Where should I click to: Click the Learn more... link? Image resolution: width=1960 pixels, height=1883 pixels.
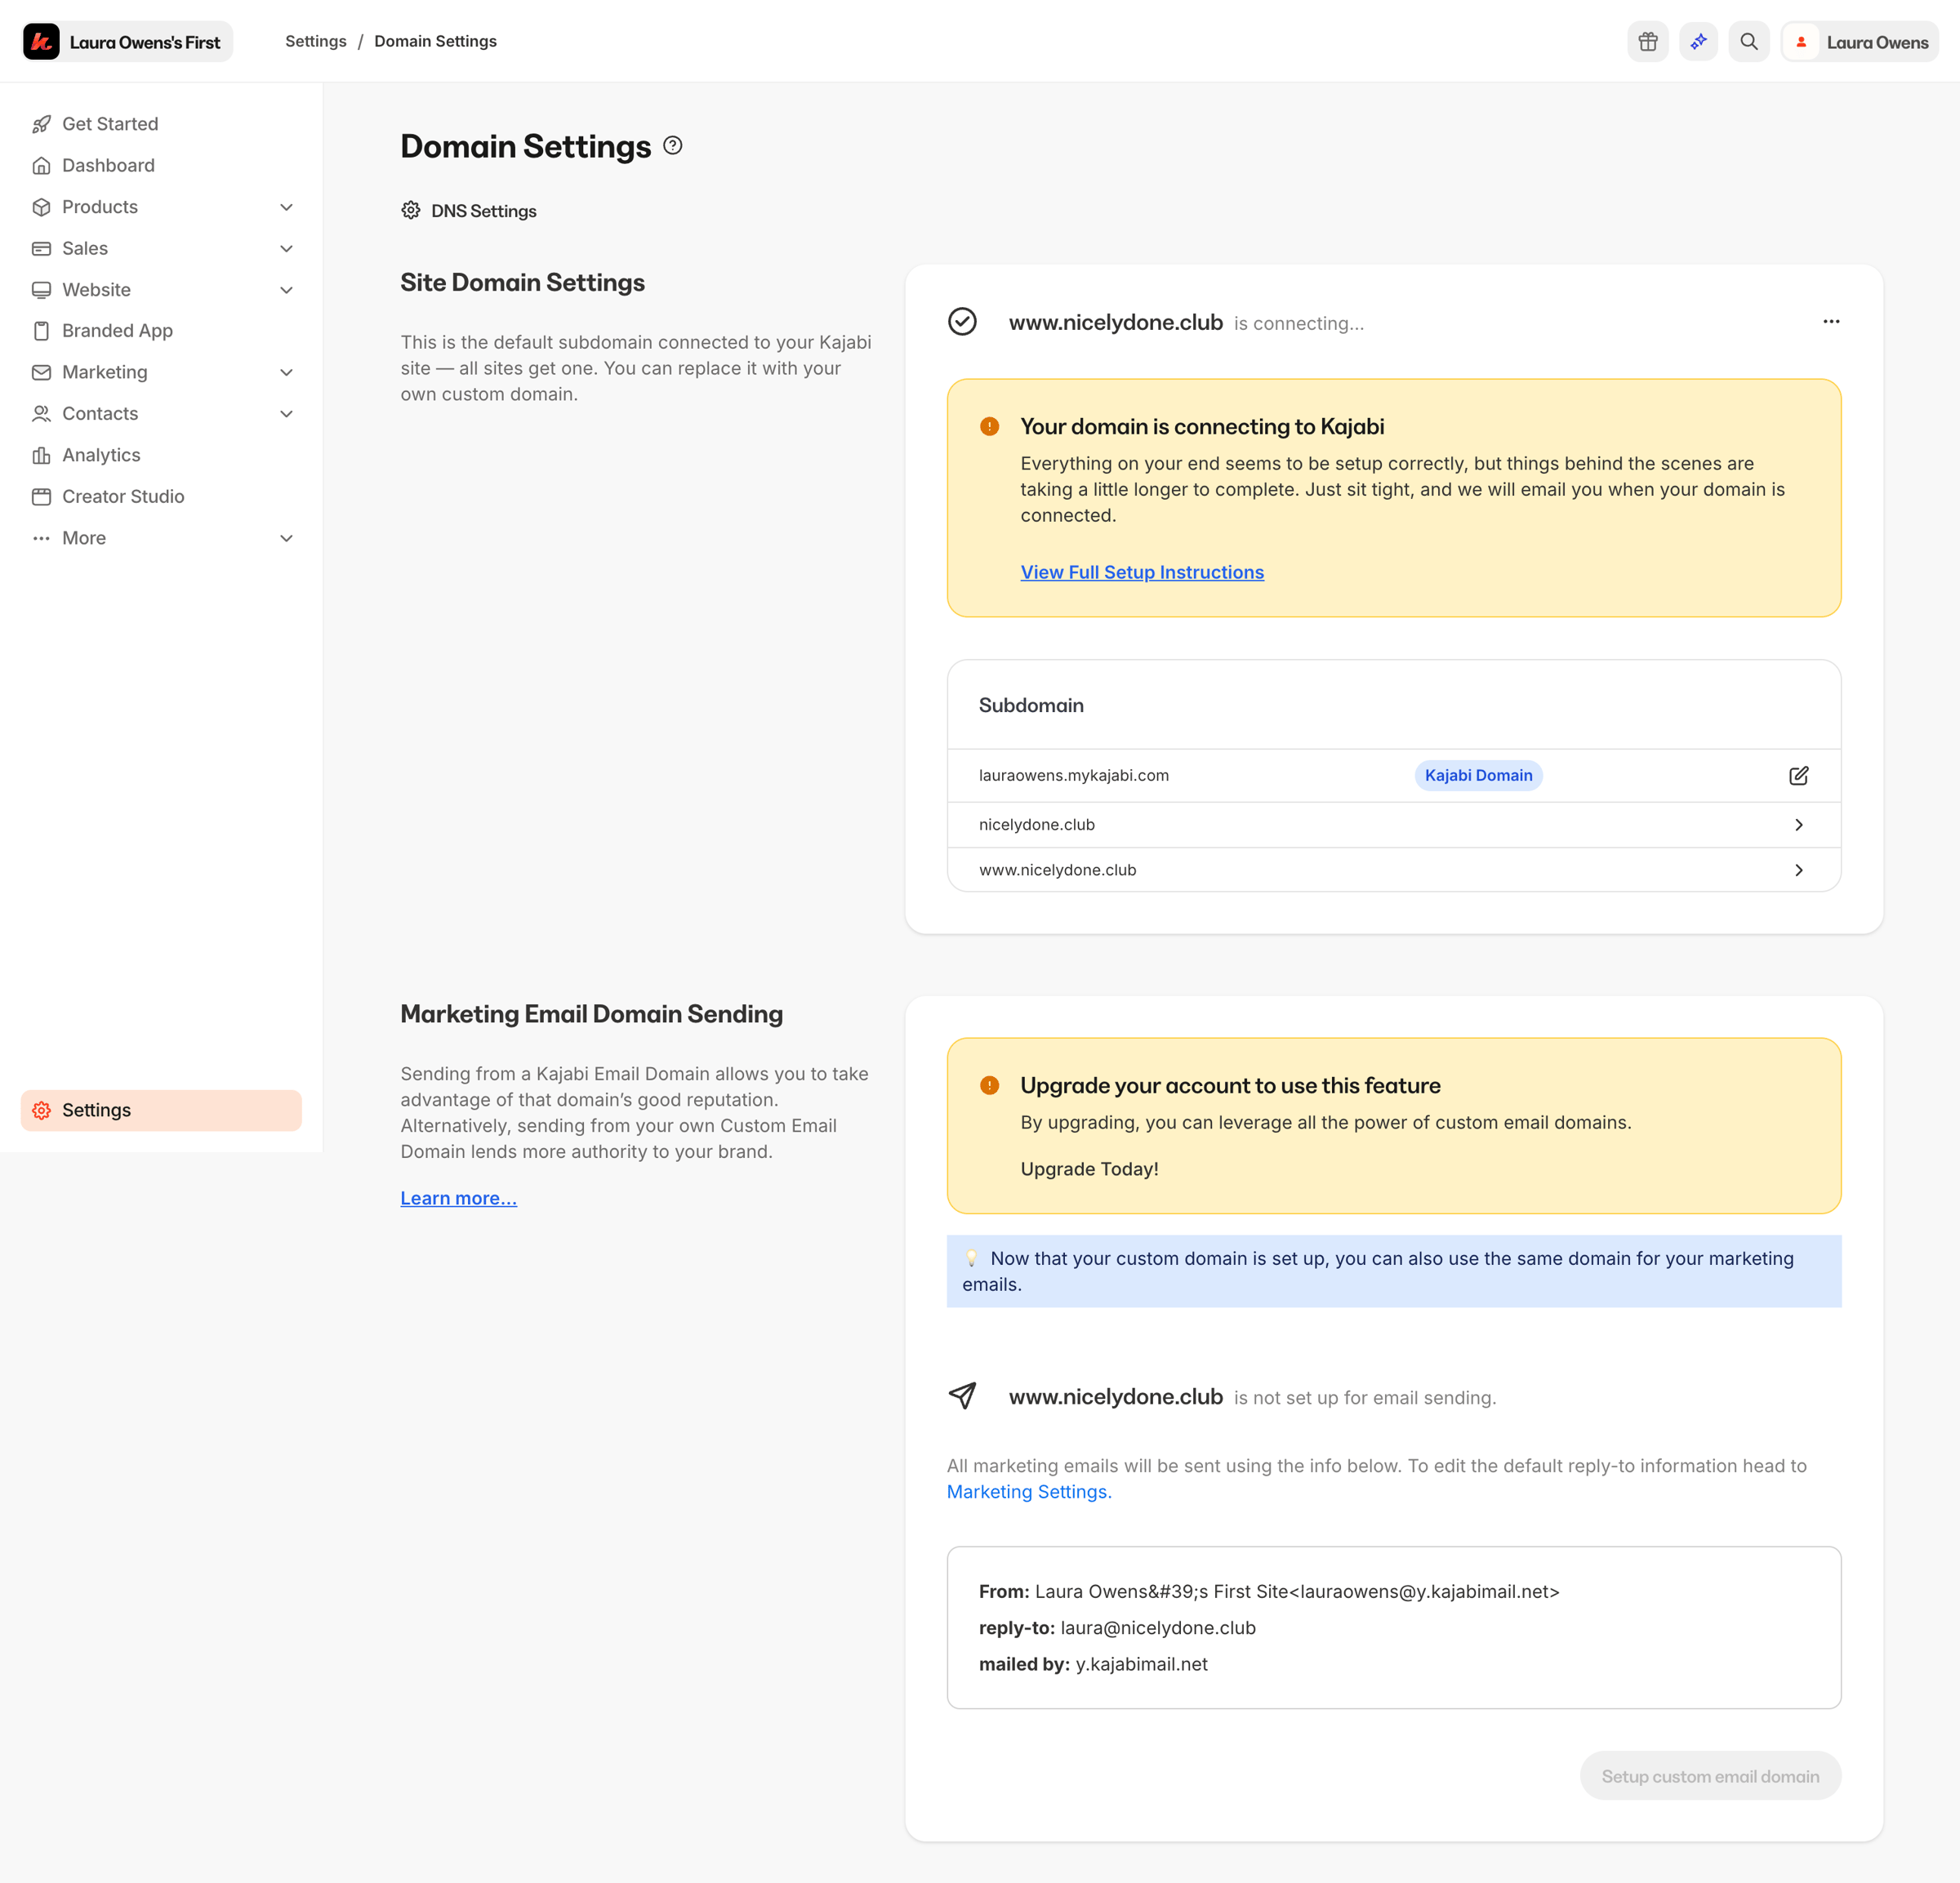tap(459, 1198)
